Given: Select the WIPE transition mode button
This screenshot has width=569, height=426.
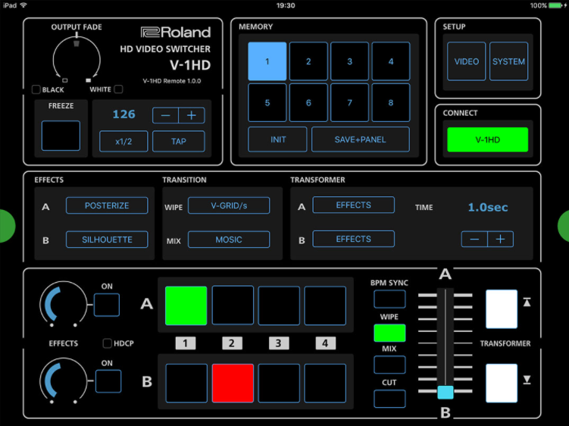Looking at the screenshot, I should click(389, 333).
